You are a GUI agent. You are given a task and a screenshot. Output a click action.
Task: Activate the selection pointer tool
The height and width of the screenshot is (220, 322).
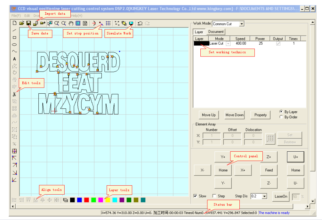(50, 23)
